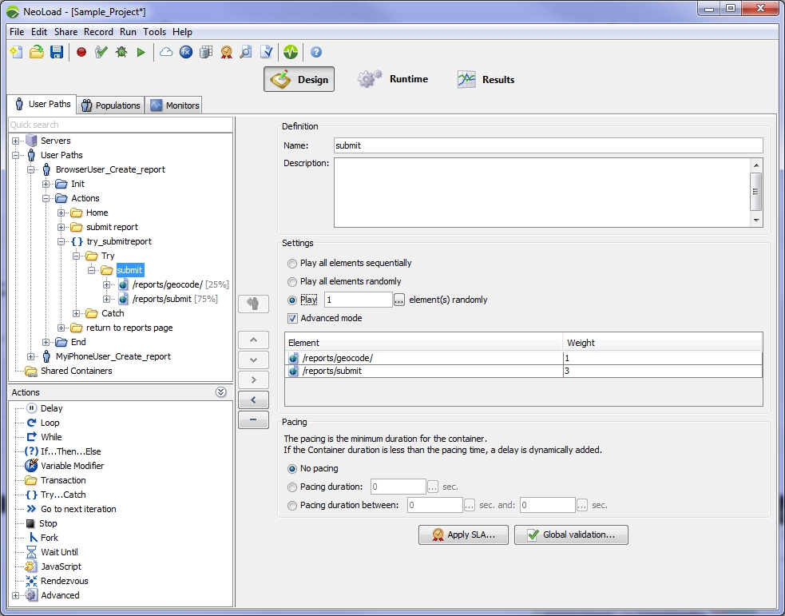This screenshot has width=785, height=616.
Task: Click the Open project folder icon
Action: [x=37, y=52]
